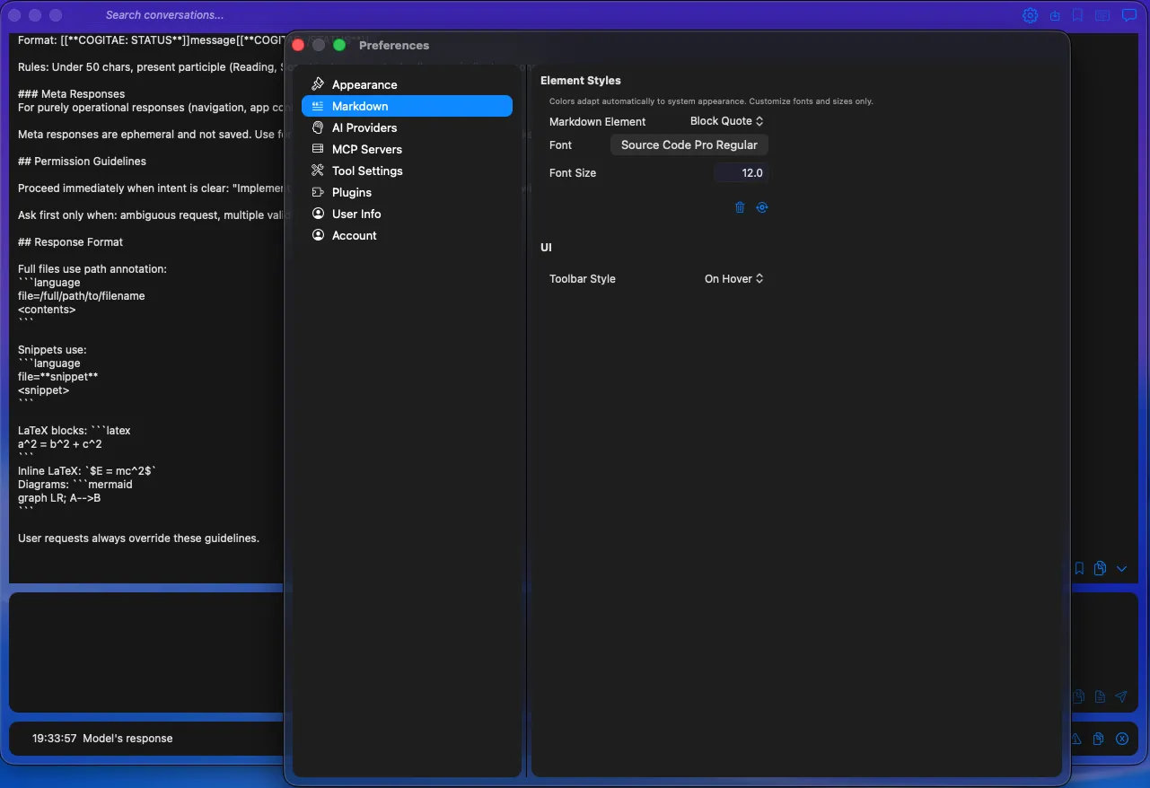Dismiss the response with the circled X icon
Viewport: 1150px width, 788px height.
(1121, 739)
